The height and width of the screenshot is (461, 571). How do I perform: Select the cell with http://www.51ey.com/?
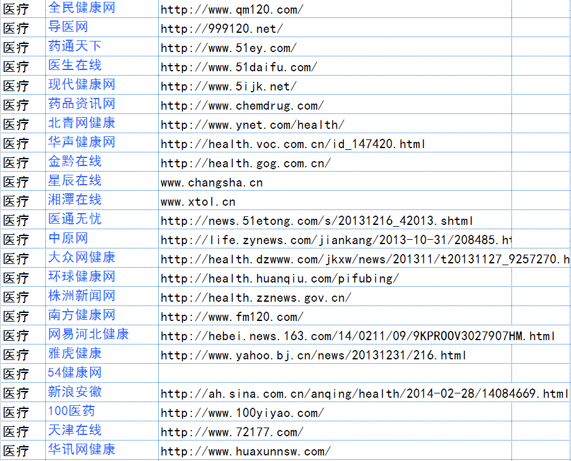335,47
